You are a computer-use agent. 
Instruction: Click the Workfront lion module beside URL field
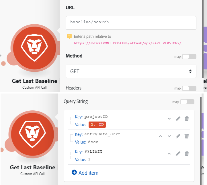click(x=35, y=47)
